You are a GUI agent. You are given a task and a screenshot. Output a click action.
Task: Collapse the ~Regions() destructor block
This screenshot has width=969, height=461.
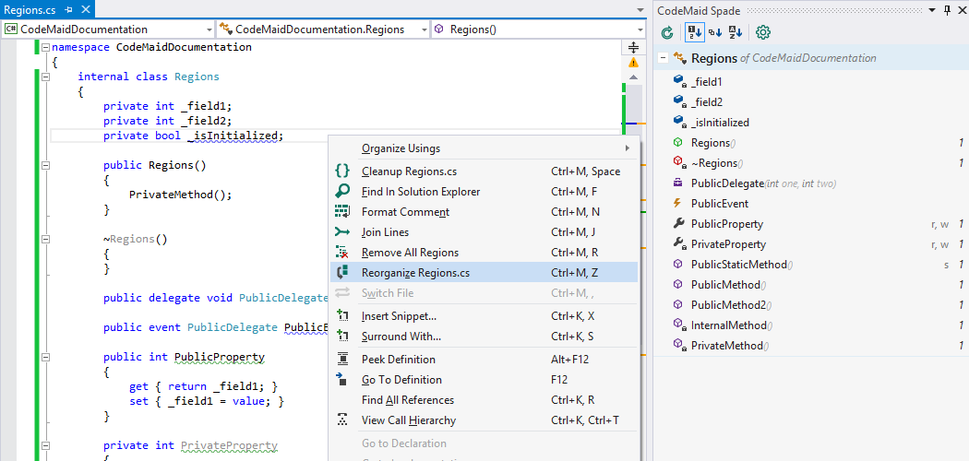45,239
